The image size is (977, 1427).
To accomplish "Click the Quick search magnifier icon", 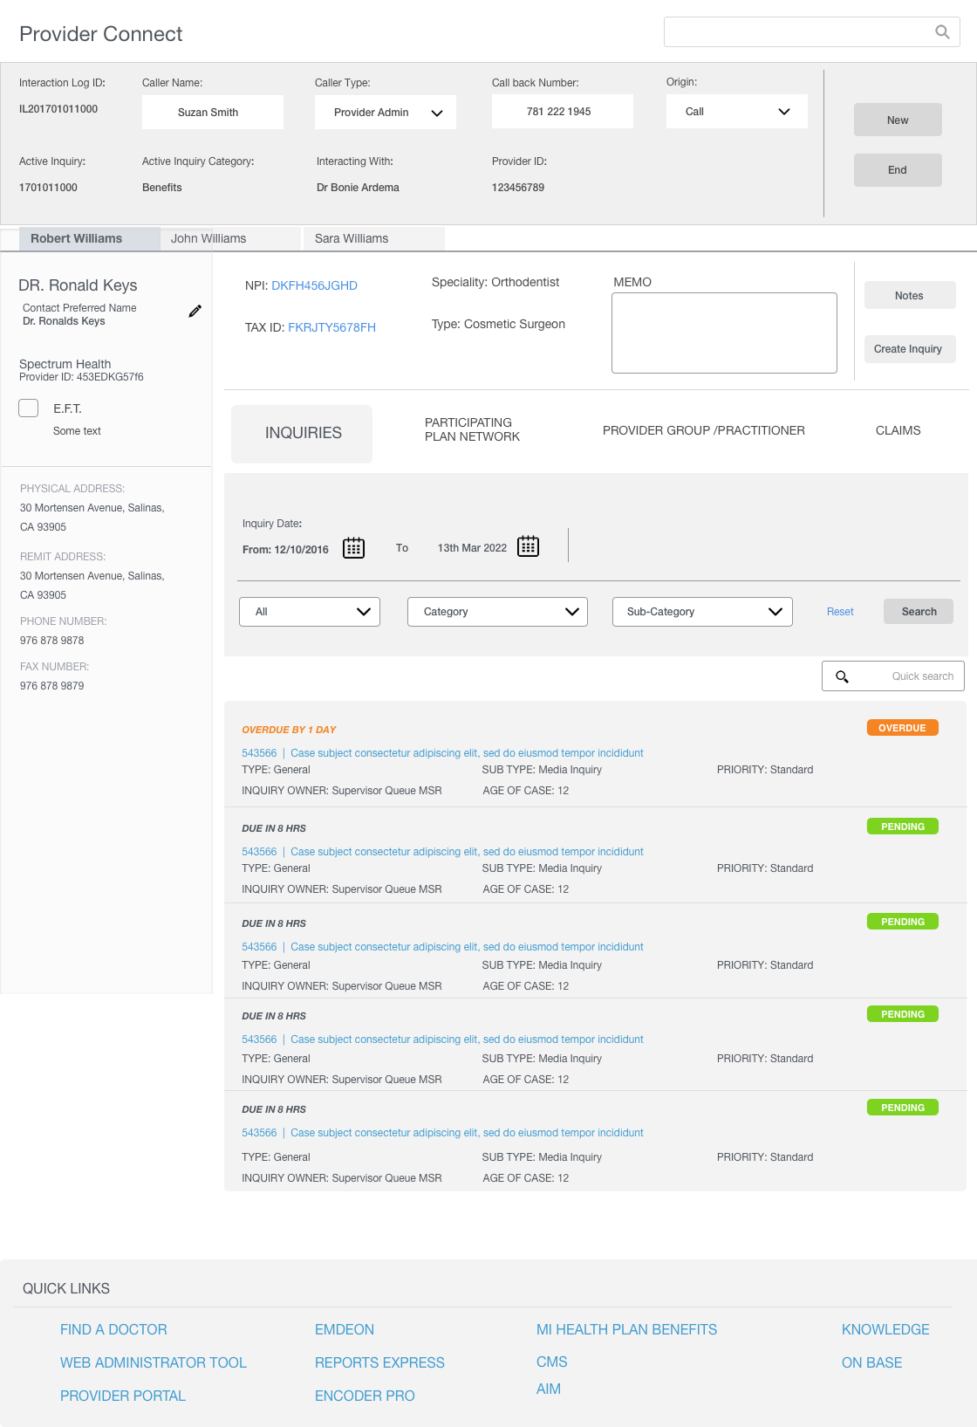I will click(842, 676).
